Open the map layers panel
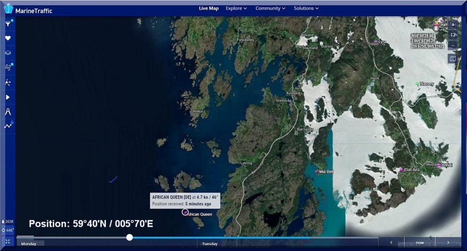The height and width of the screenshot is (251, 467). pyautogui.click(x=8, y=53)
